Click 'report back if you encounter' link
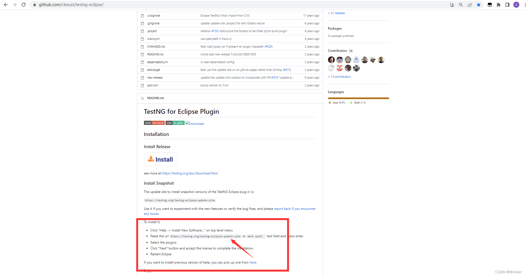The image size is (526, 276). point(295,209)
